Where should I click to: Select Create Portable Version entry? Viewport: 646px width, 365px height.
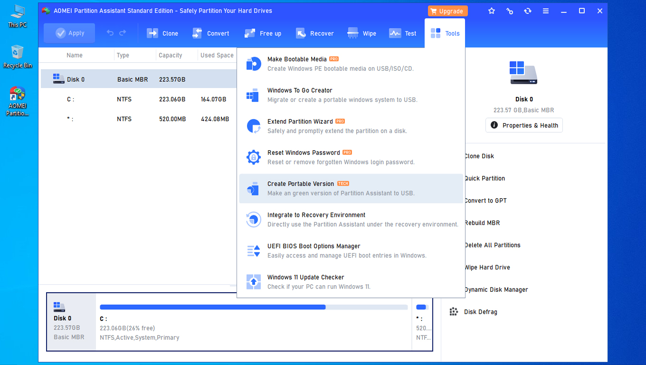351,188
